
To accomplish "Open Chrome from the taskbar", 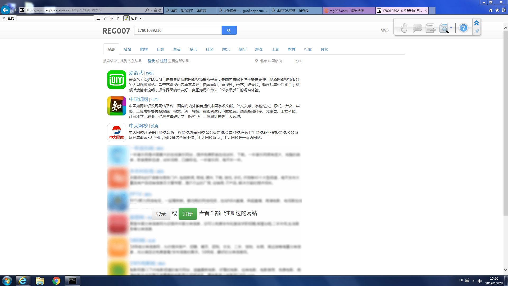I will [x=56, y=281].
